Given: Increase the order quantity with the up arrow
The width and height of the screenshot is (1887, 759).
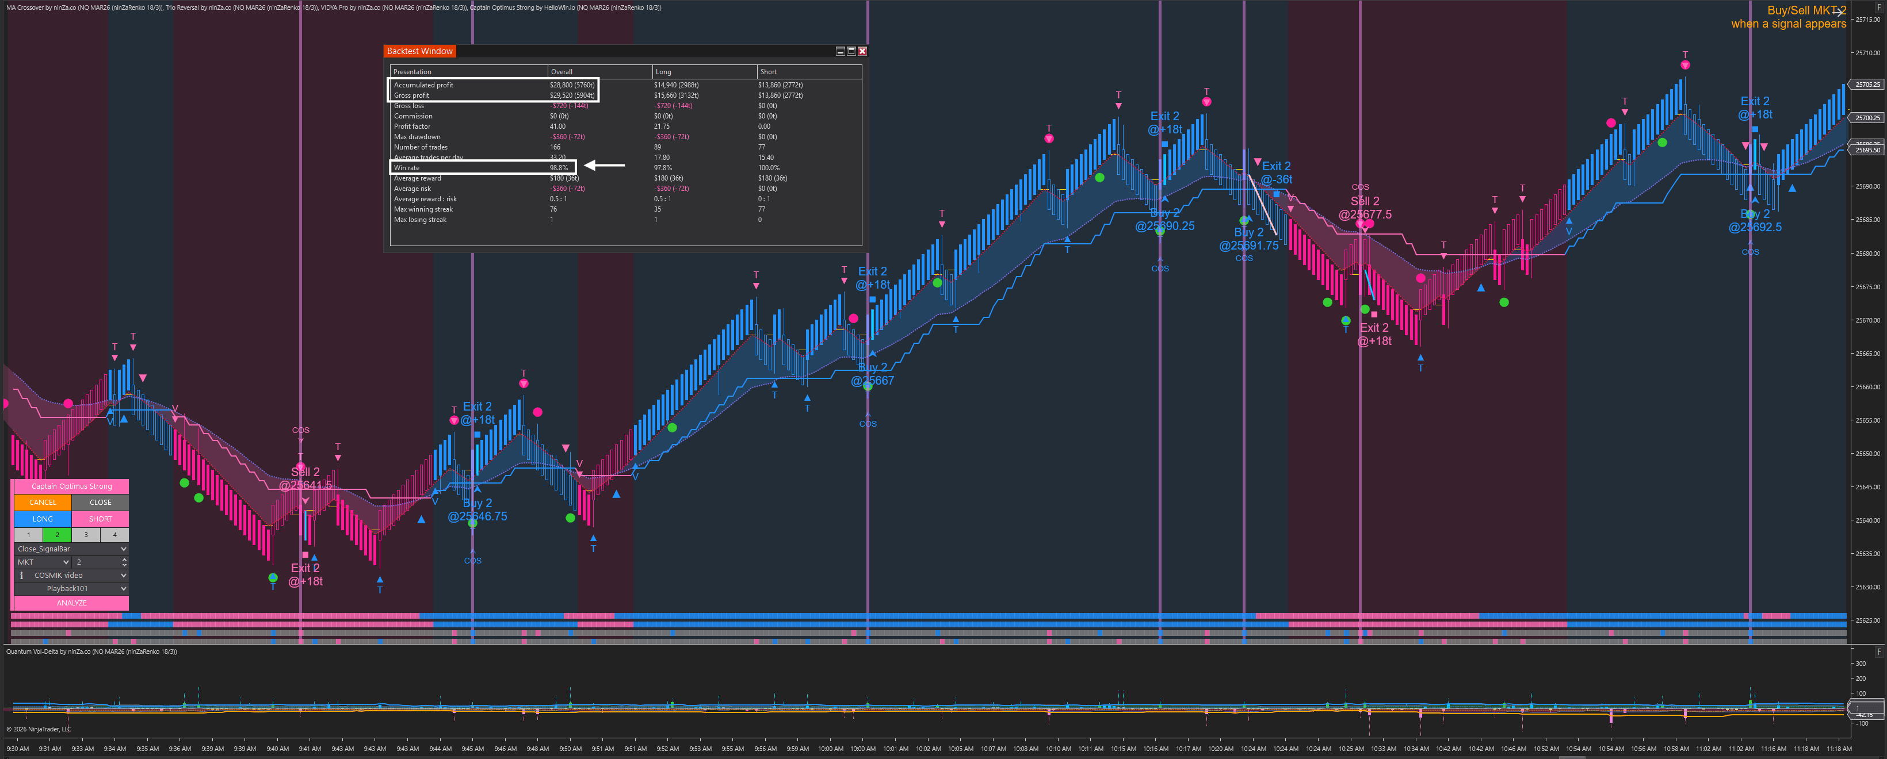Looking at the screenshot, I should (124, 559).
